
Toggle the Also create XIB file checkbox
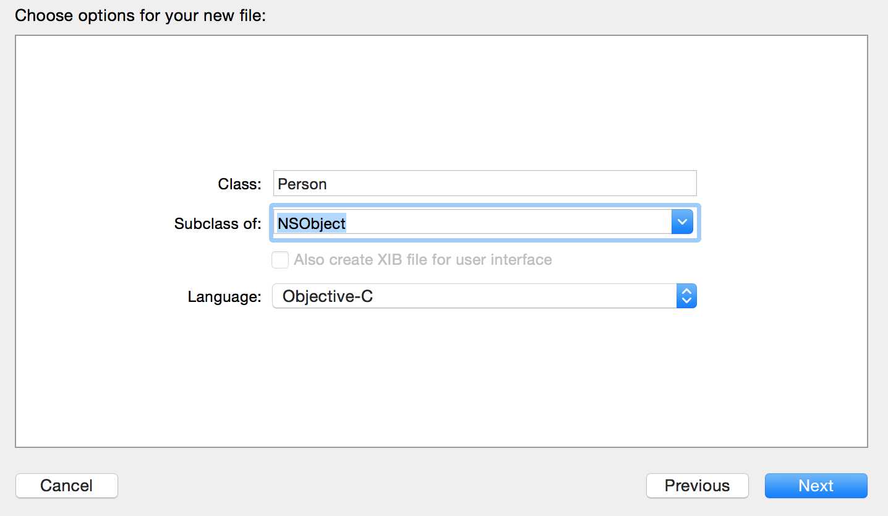280,260
